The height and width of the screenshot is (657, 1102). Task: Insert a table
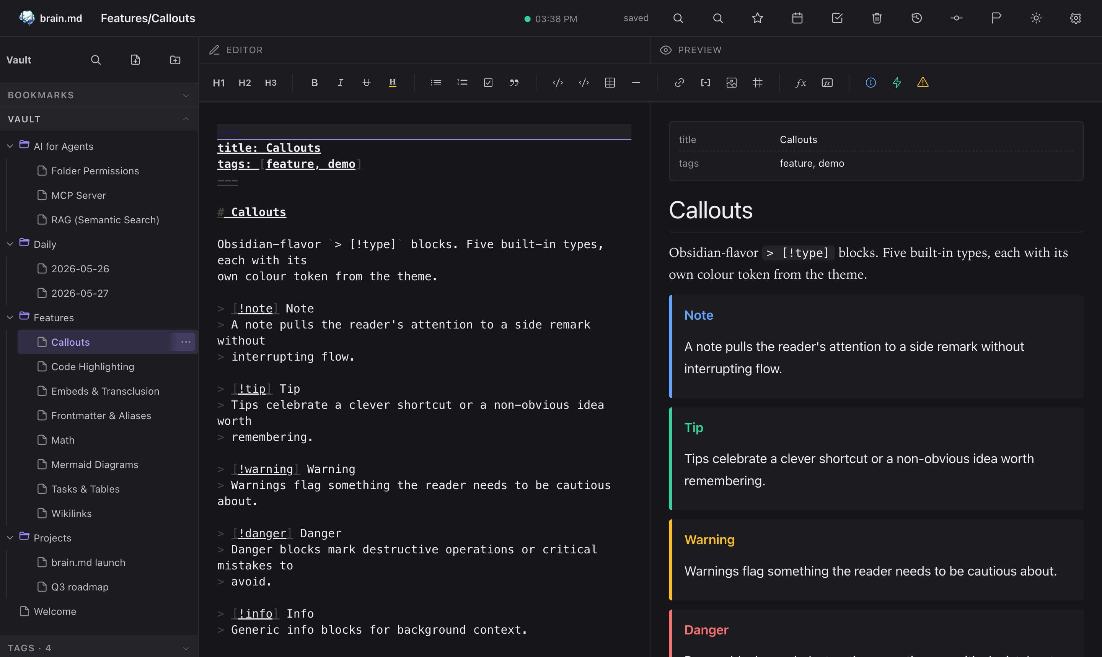click(x=610, y=83)
